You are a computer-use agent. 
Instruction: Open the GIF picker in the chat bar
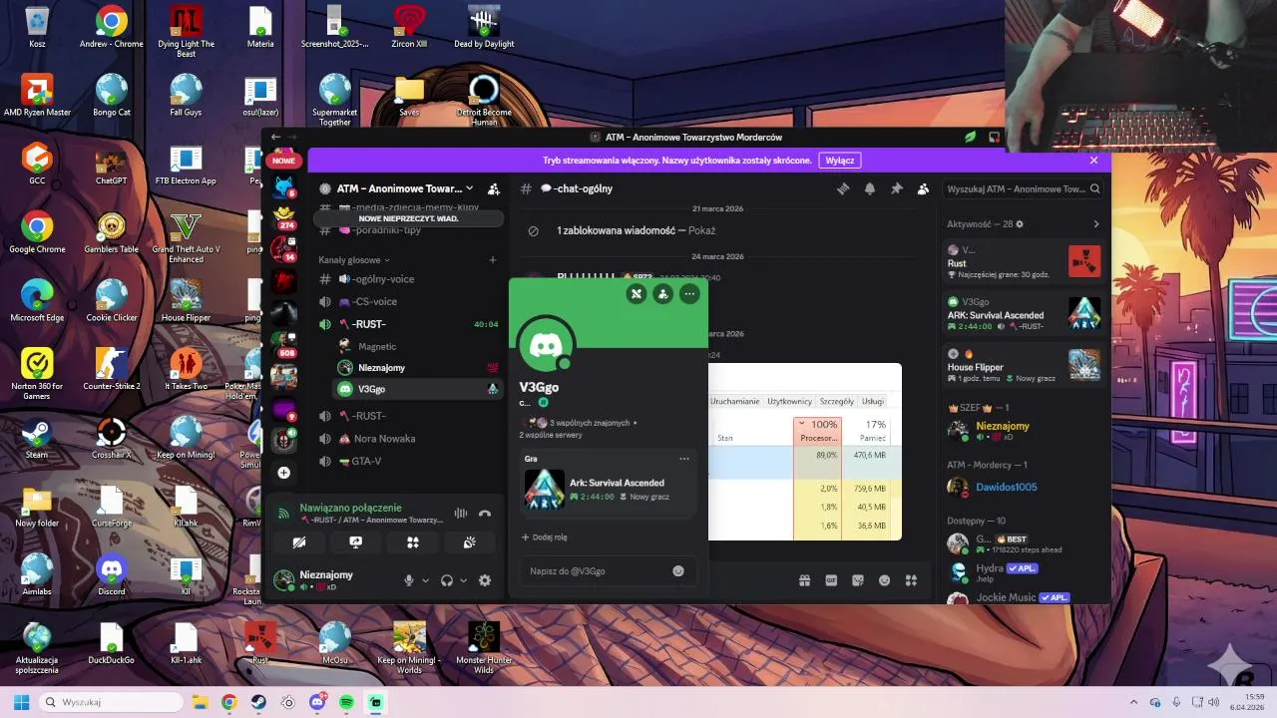831,580
